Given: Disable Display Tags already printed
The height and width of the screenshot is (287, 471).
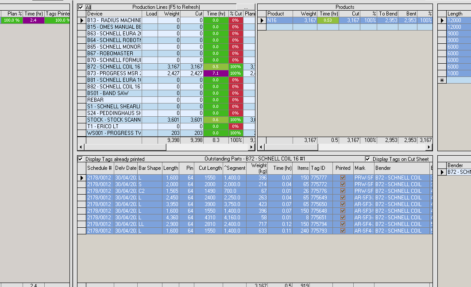Looking at the screenshot, I should 81,159.
